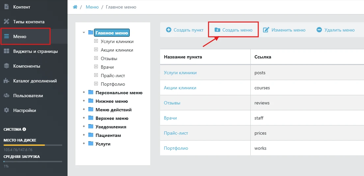This screenshot has height=176, width=364.
Task: Click the Каталог дополнений puzzle icon
Action: [x=7, y=81]
